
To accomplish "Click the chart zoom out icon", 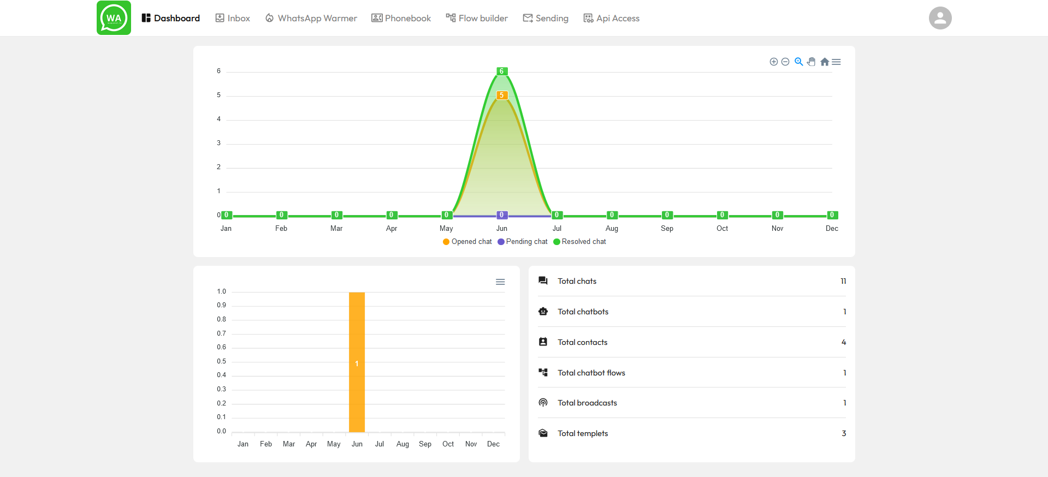I will (x=785, y=62).
